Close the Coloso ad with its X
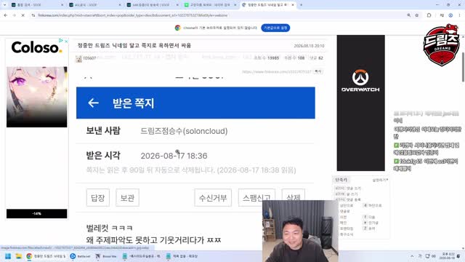The height and width of the screenshot is (262, 465). [66, 41]
